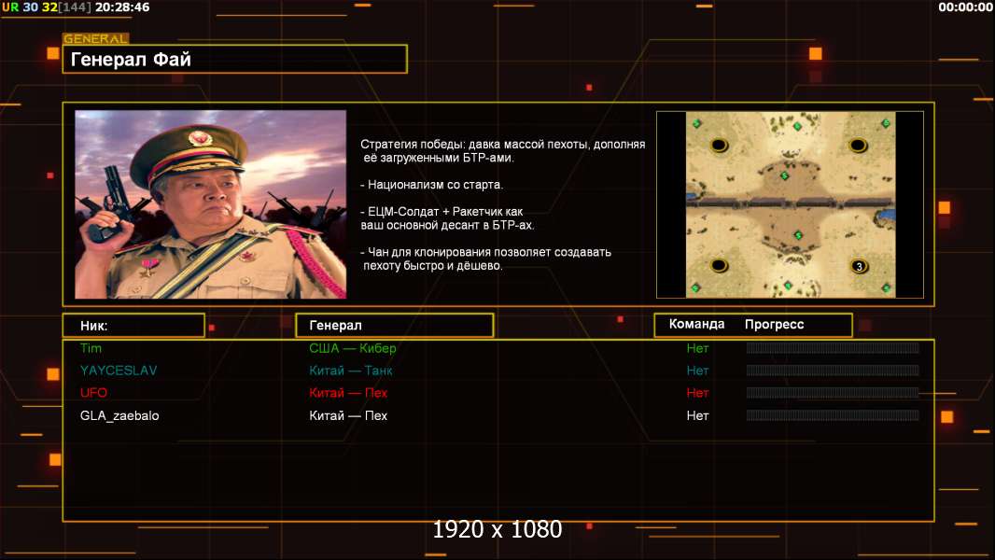Select player GLA_zaebalo in the list
995x560 pixels.
119,416
